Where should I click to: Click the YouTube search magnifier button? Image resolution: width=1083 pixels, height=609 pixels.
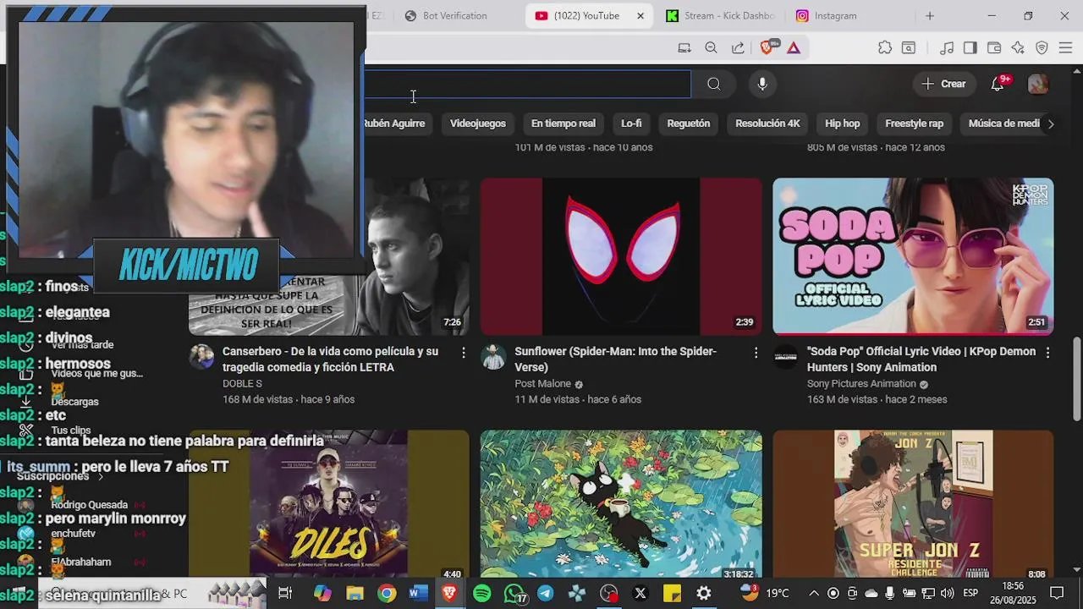click(x=713, y=84)
